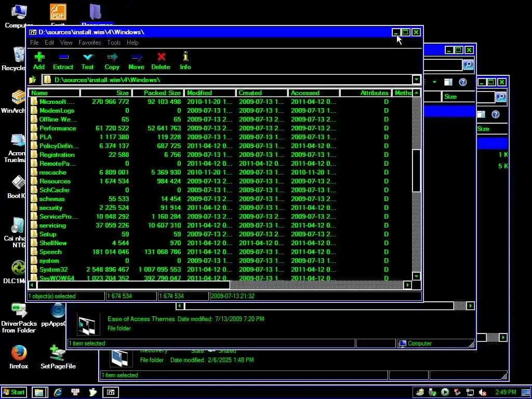Go up one folder using address bar icon

[33, 80]
